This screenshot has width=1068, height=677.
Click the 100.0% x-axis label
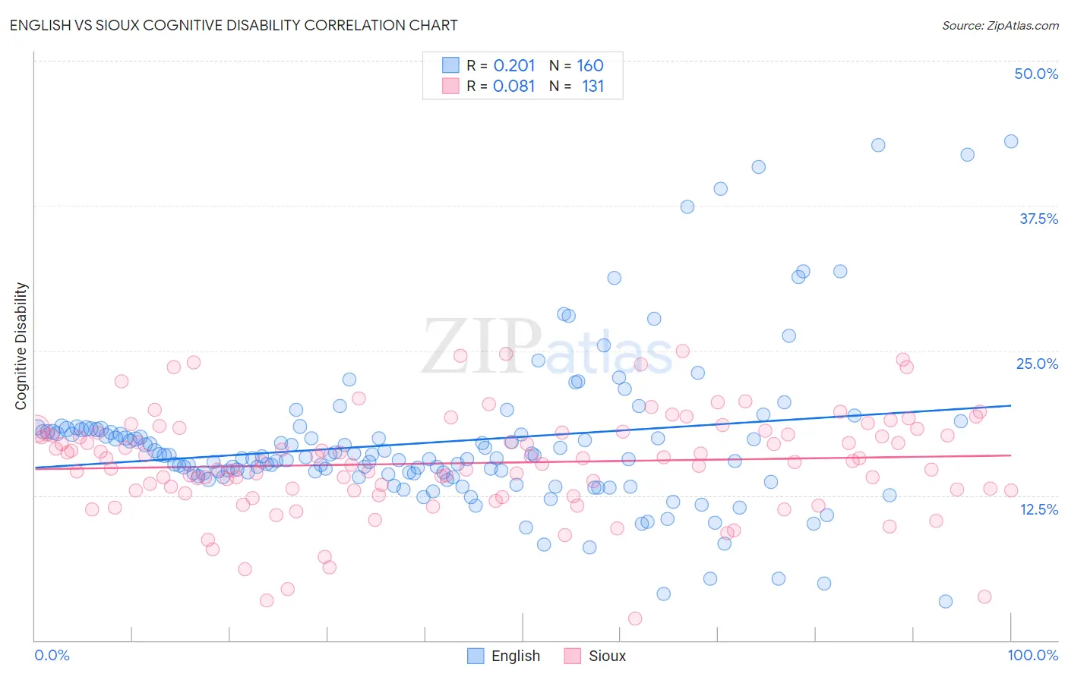pos(1033,655)
